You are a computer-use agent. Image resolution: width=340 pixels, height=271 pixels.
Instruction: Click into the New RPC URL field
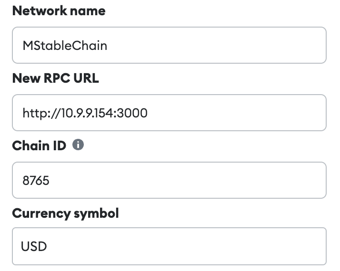169,113
